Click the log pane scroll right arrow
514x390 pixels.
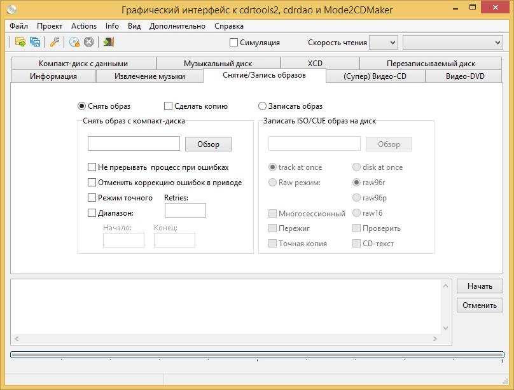click(435, 338)
